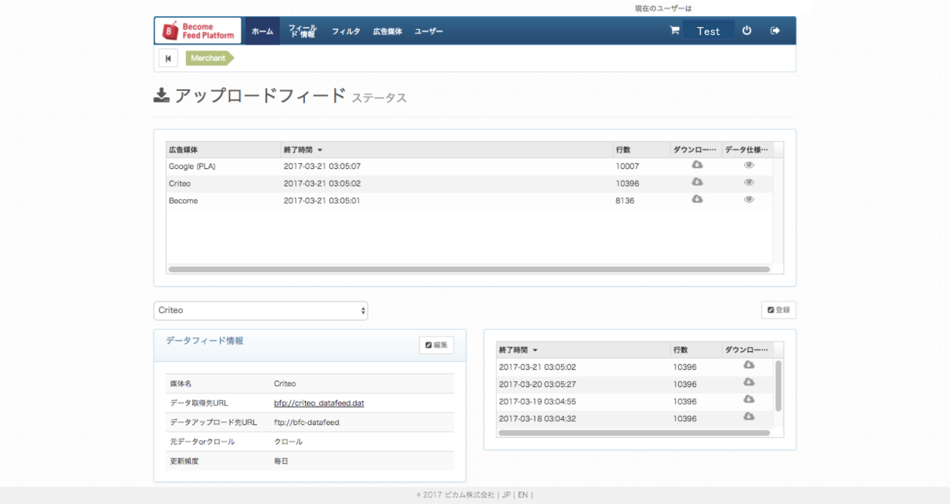Viewport: 950px width, 504px height.
Task: Download the Become feed from top table
Action: [697, 200]
